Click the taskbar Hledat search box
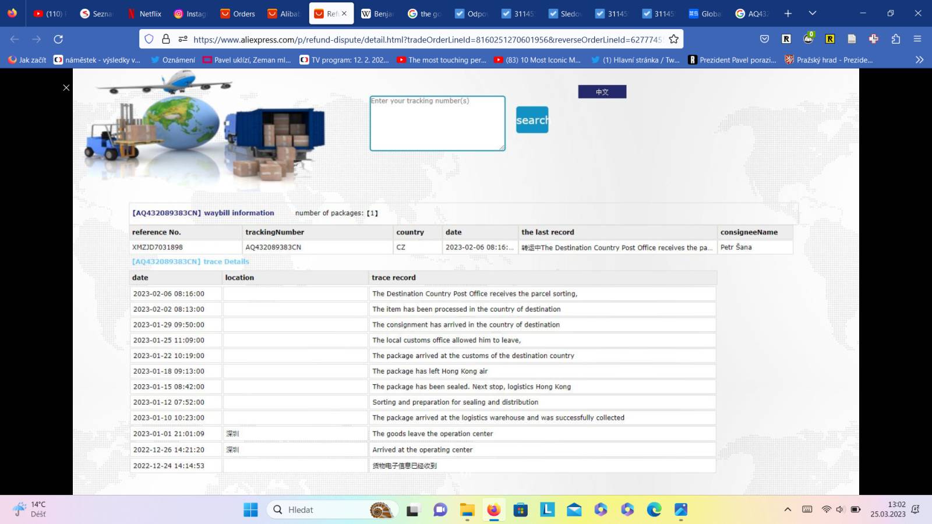 click(332, 509)
